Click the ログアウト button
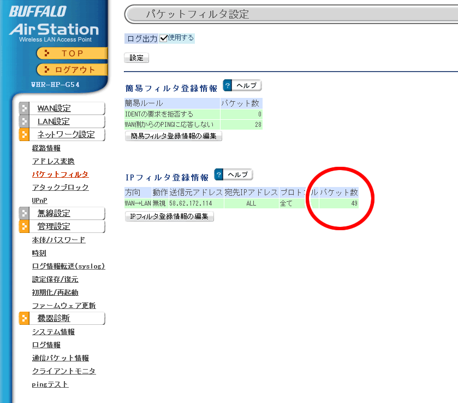This screenshot has width=458, height=403. point(72,69)
